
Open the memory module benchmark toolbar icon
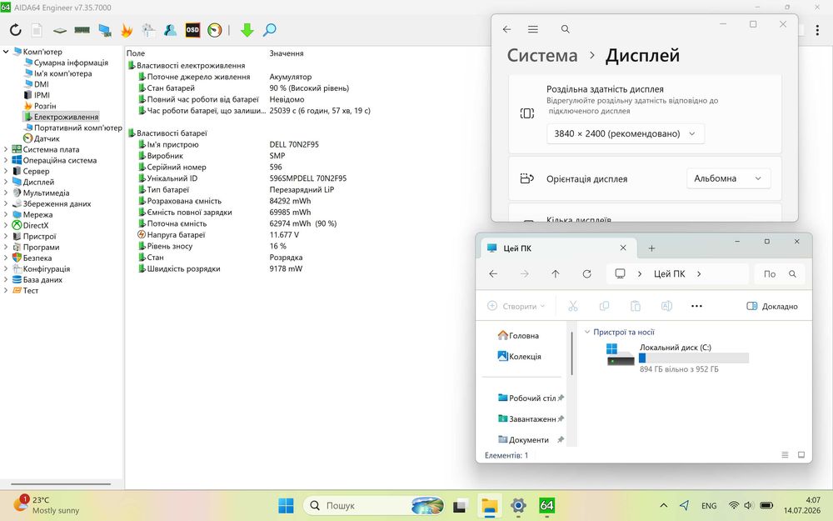click(x=82, y=30)
